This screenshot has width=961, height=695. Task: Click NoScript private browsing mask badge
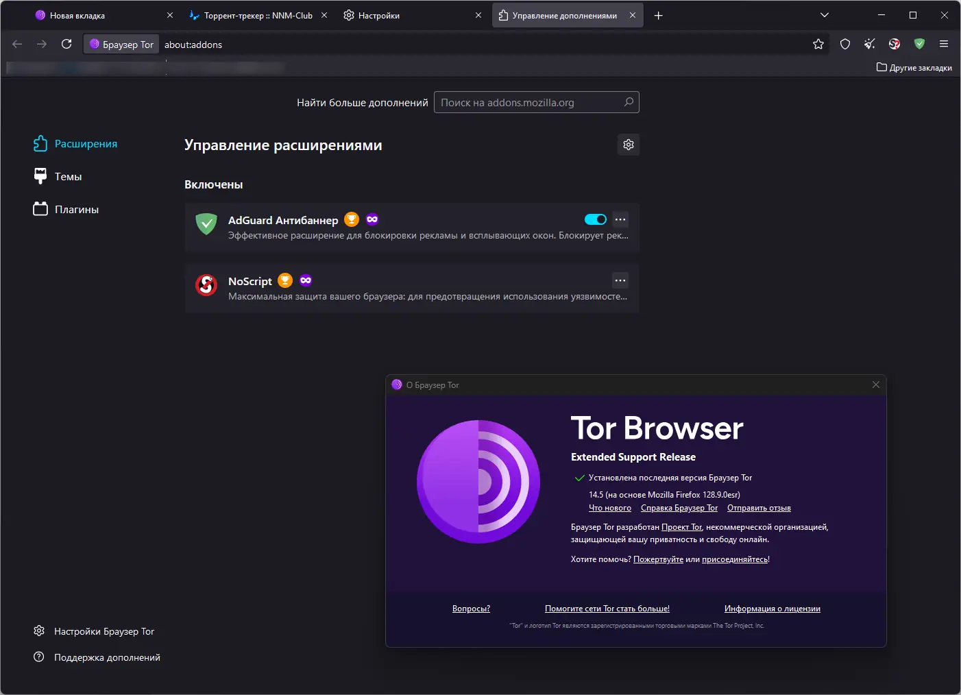(306, 280)
